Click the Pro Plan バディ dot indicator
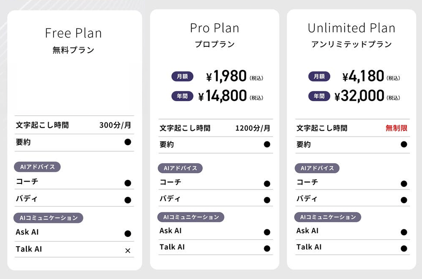Image resolution: width=422 pixels, height=279 pixels. pyautogui.click(x=267, y=200)
